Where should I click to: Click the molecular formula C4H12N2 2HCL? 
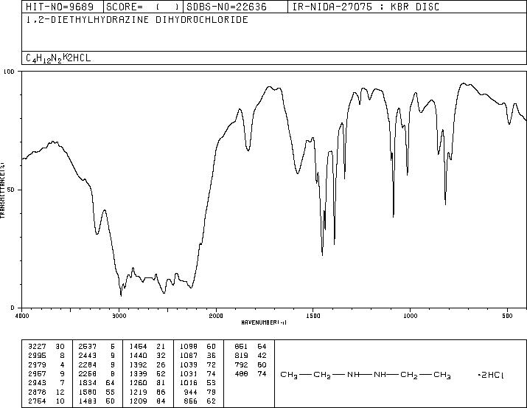[58, 58]
